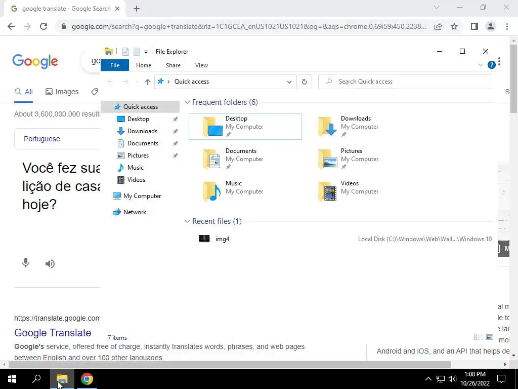Select the Documents folder icon in Frequent folders
The image size is (518, 389).
tap(212, 159)
